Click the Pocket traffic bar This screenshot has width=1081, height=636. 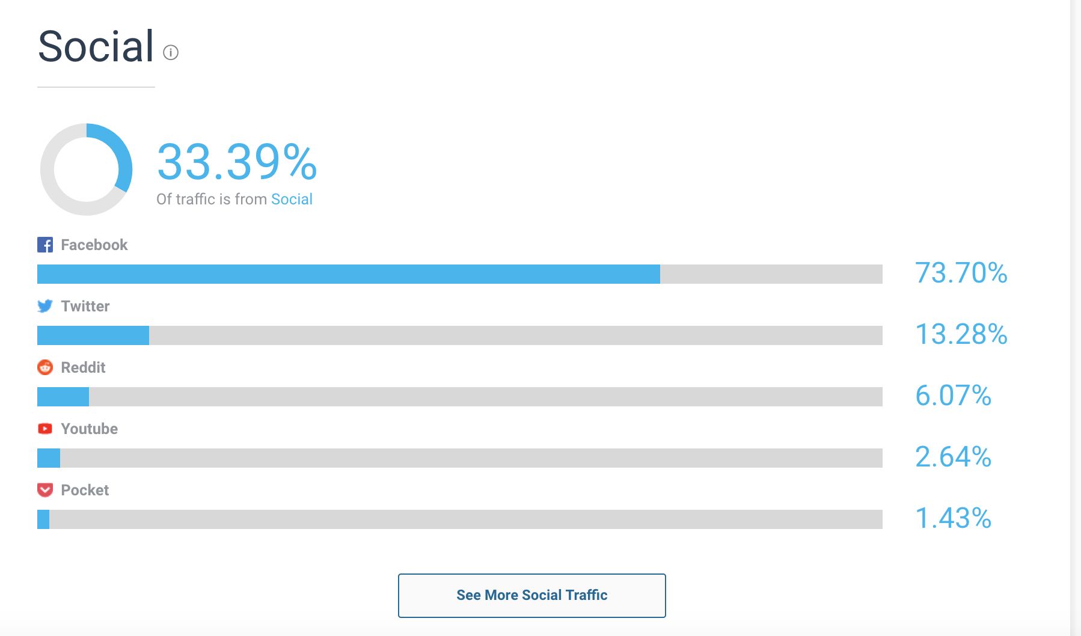tap(459, 519)
